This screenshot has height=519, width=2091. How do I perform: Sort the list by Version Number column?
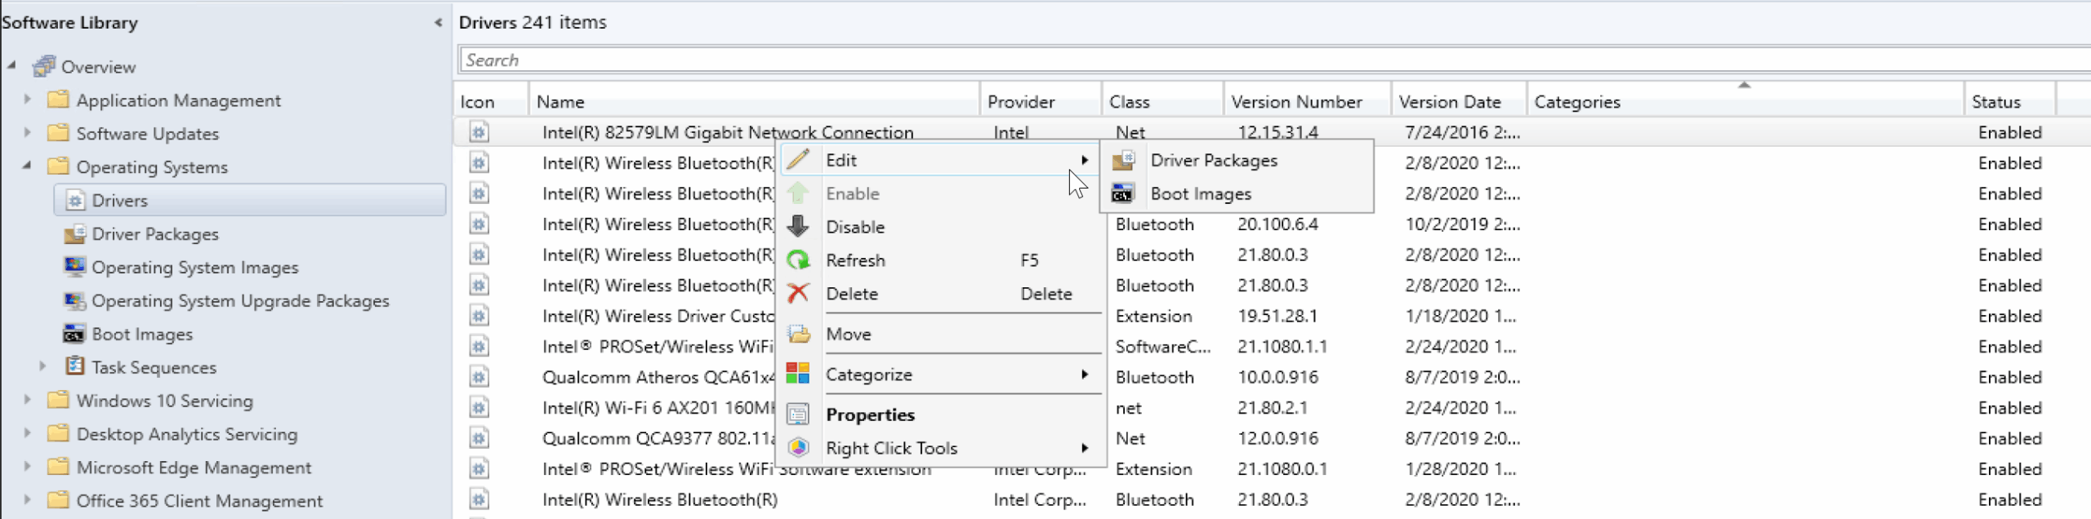point(1296,102)
